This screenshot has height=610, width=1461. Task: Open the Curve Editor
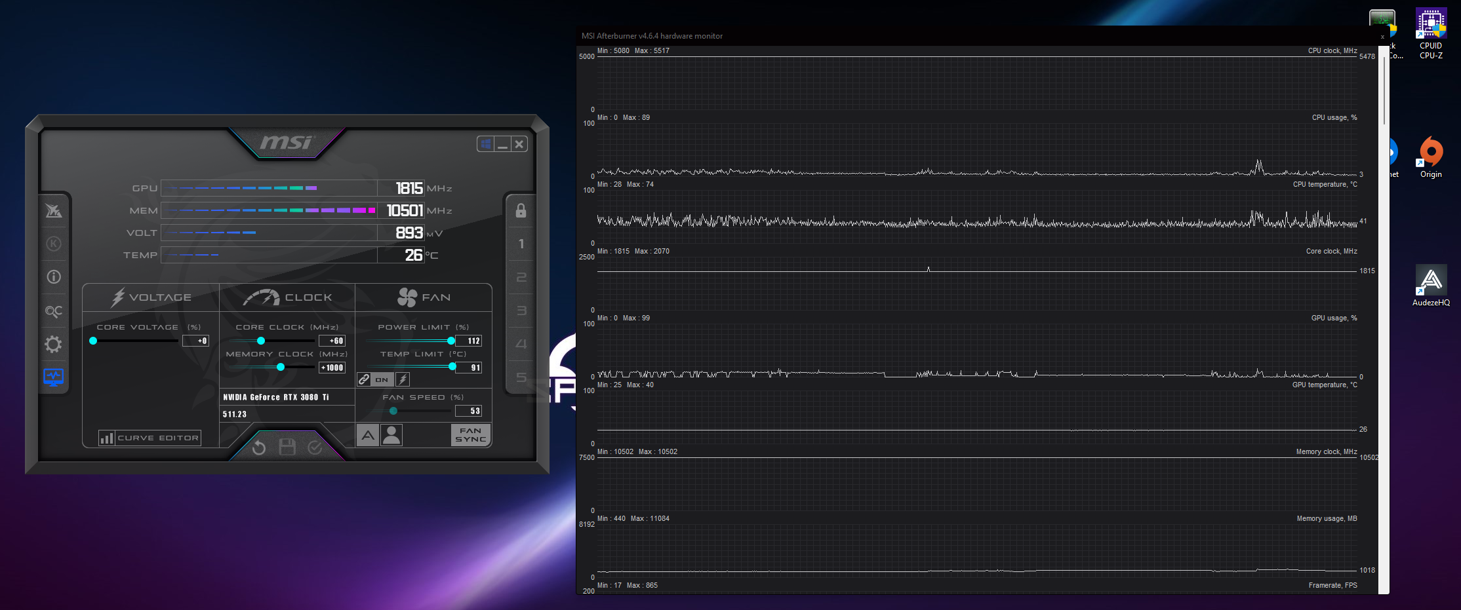point(150,438)
